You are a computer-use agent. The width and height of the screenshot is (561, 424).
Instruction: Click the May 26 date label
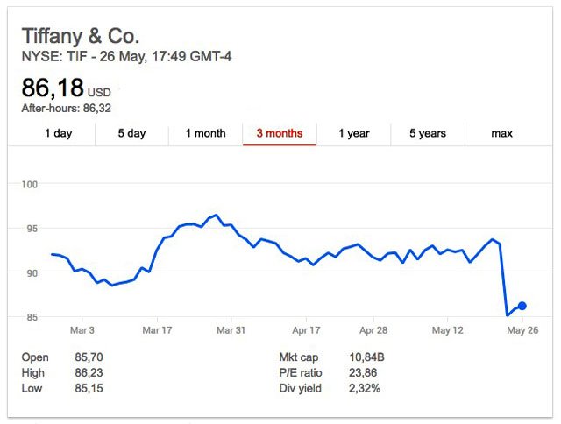click(522, 330)
